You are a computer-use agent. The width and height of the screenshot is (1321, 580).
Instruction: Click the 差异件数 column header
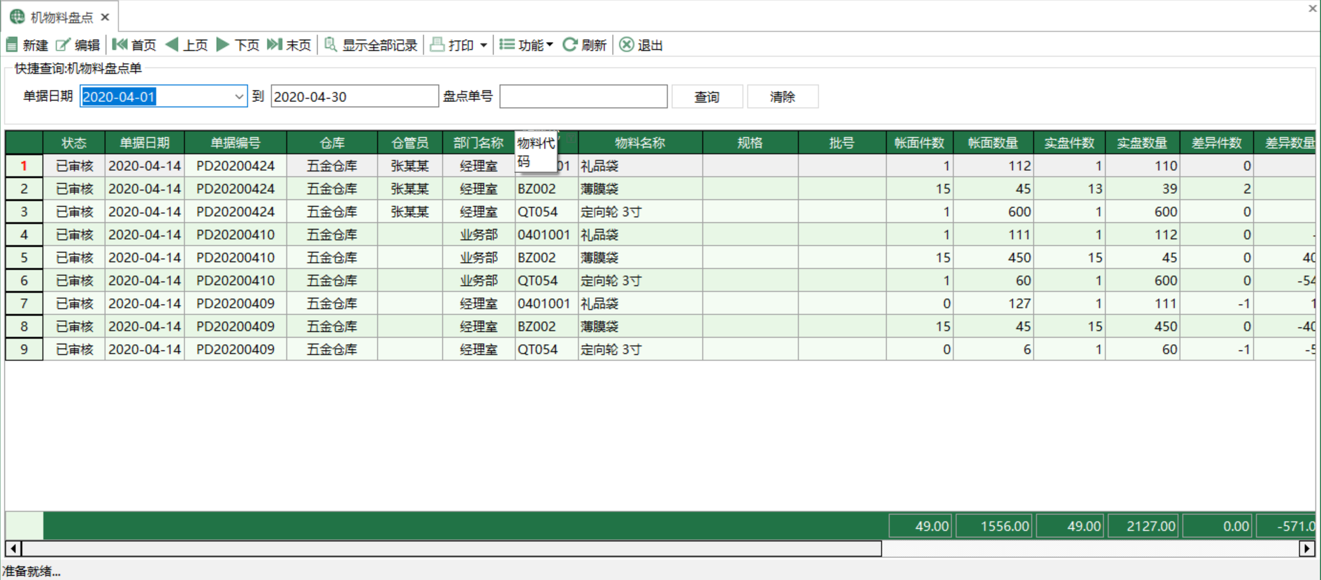pos(1216,143)
